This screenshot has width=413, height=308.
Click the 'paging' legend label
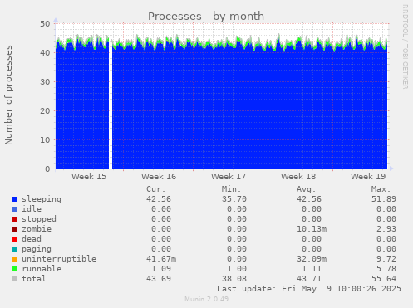pos(37,249)
